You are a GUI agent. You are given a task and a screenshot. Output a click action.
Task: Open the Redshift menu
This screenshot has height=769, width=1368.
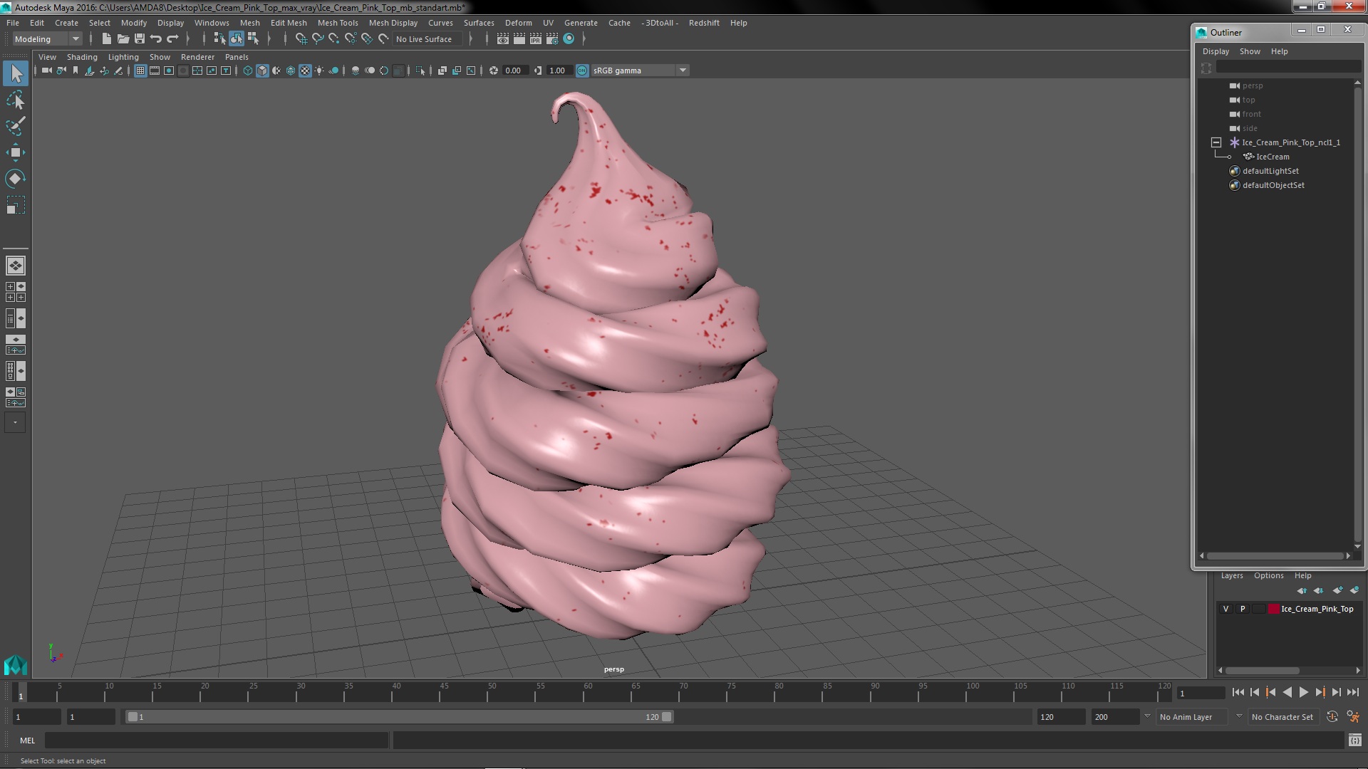tap(704, 23)
